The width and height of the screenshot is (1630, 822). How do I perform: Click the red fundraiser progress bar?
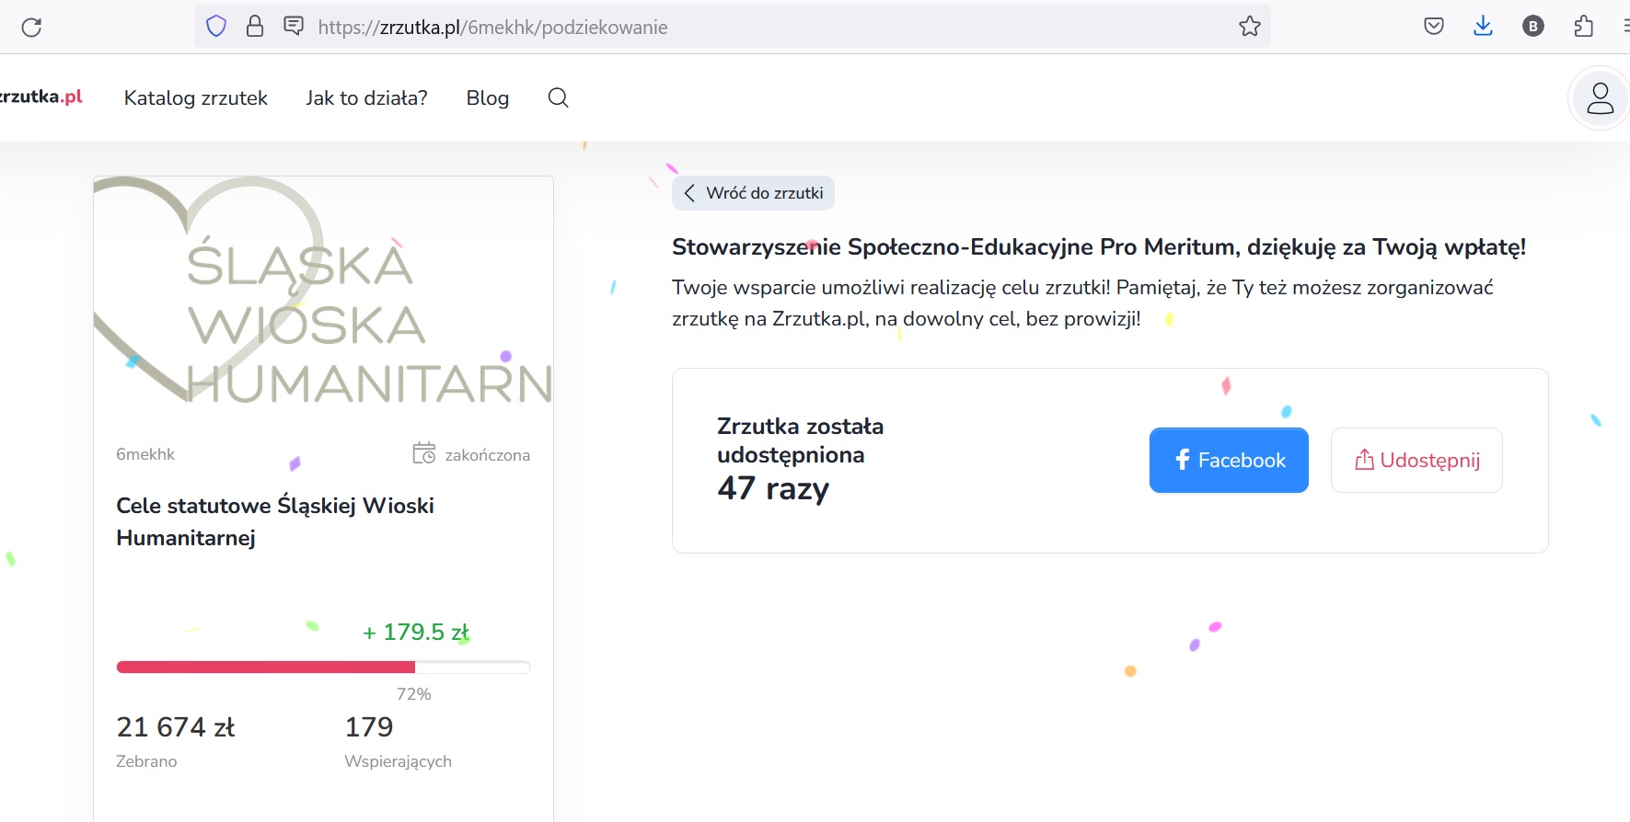(x=323, y=668)
